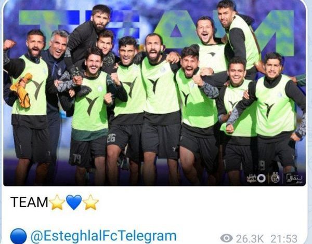Click the blue circle emoji before the handle
The height and width of the screenshot is (244, 312).
click(x=18, y=236)
